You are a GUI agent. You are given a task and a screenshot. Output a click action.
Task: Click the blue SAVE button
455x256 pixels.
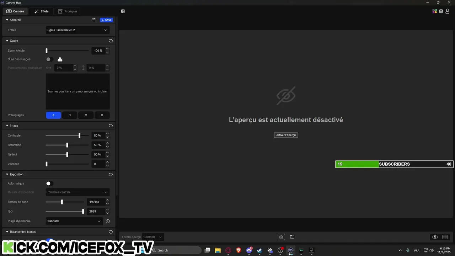(106, 20)
